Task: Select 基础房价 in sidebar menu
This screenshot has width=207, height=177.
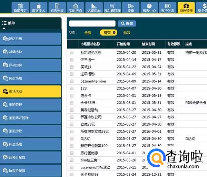Action: pyautogui.click(x=30, y=52)
